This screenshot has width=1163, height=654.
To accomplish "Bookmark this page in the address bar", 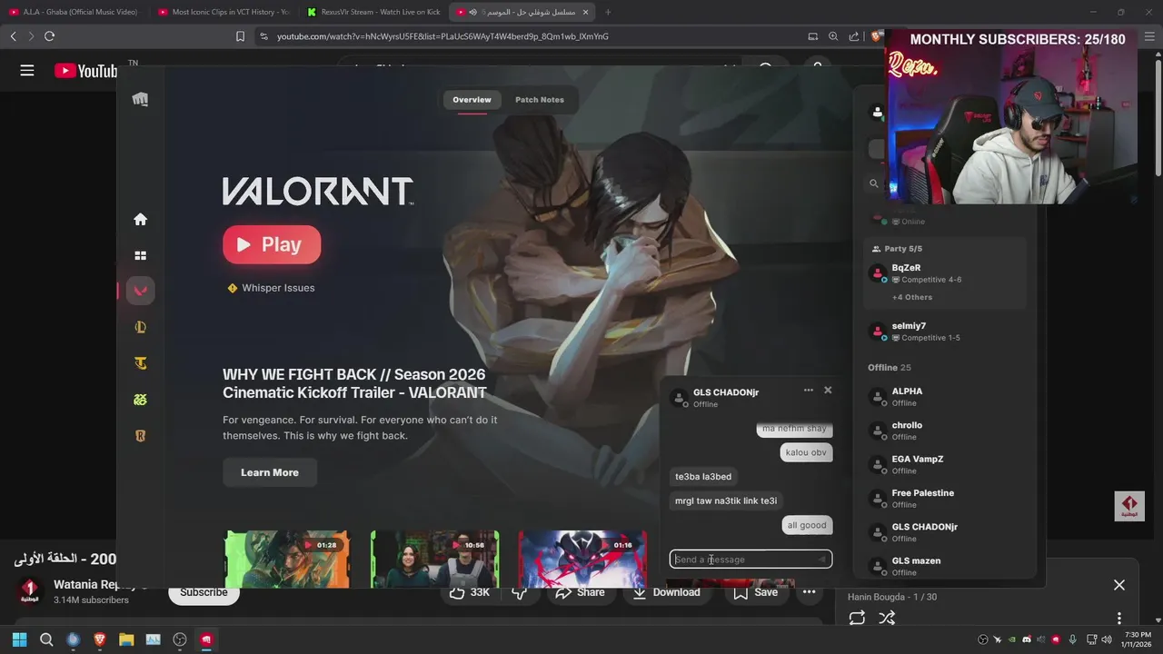I will click(240, 36).
